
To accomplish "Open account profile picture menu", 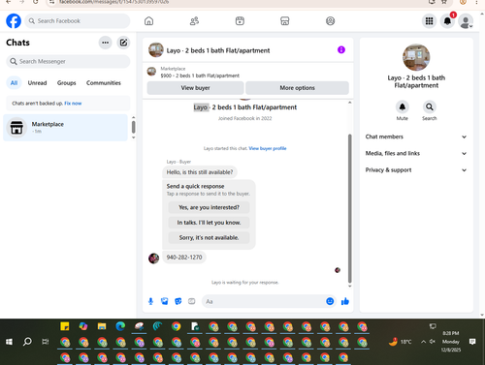I will 466,21.
